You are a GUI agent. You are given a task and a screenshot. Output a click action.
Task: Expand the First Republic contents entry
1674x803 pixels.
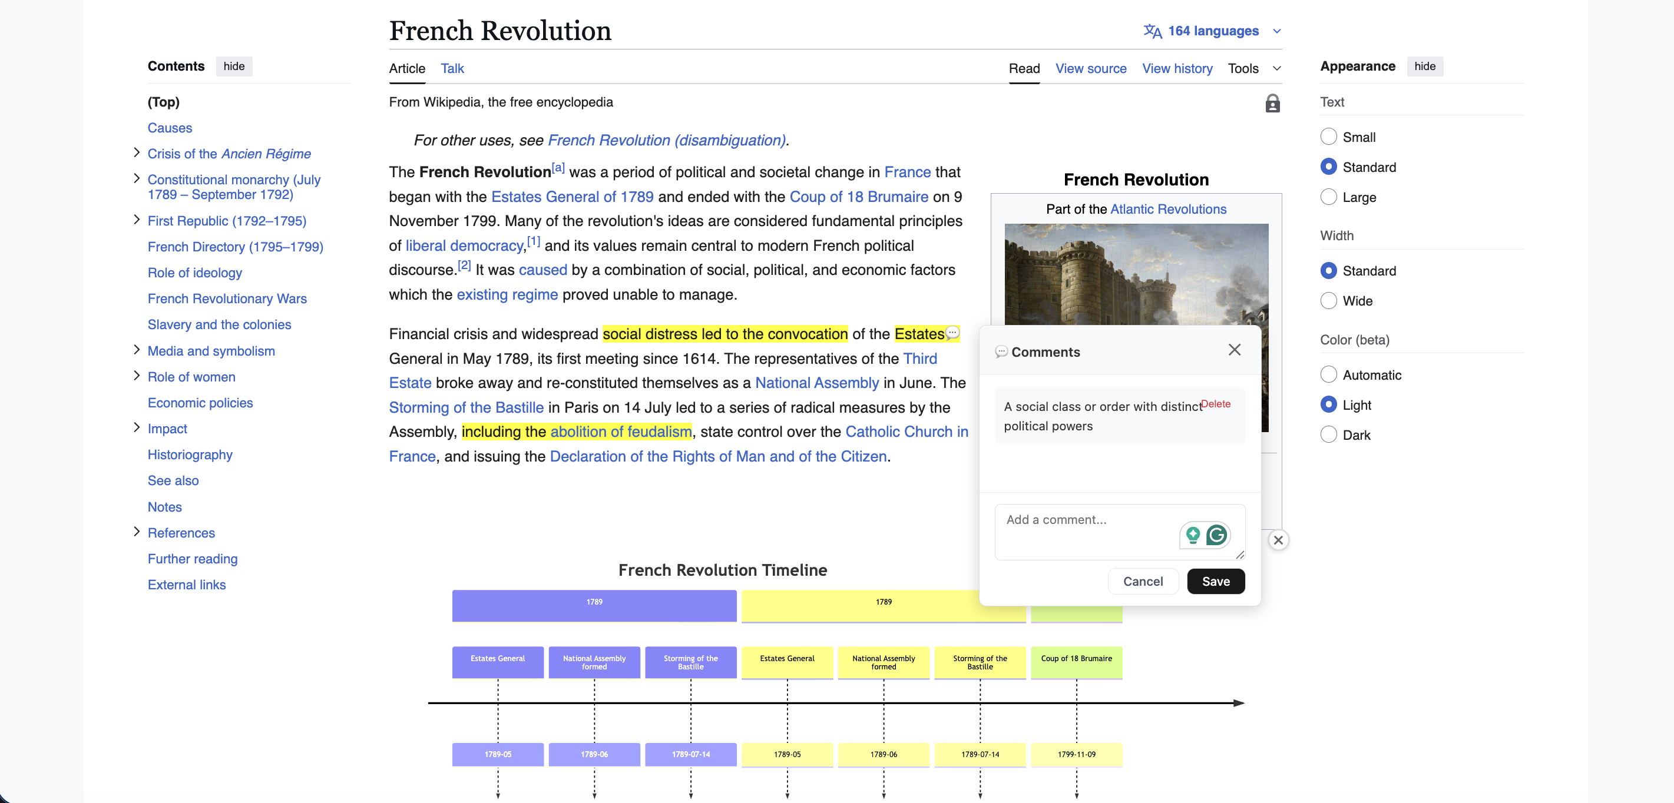(137, 220)
